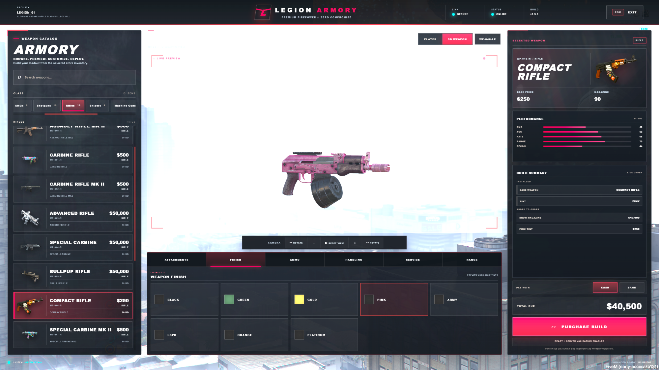This screenshot has width=659, height=370.
Task: Filter by Shotguns class
Action: pyautogui.click(x=47, y=106)
